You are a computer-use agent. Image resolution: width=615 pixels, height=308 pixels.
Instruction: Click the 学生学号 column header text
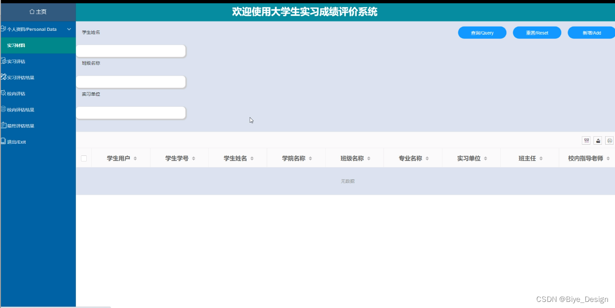(x=177, y=159)
